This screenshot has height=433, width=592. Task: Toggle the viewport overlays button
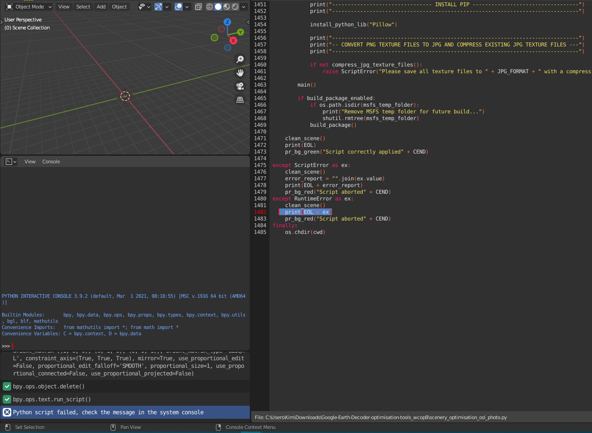coord(178,7)
